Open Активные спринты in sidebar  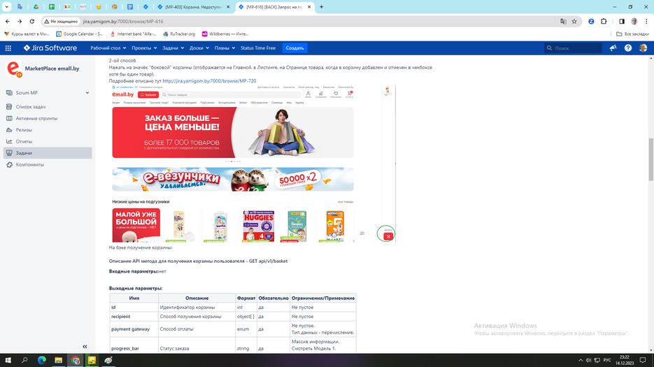coord(48,118)
